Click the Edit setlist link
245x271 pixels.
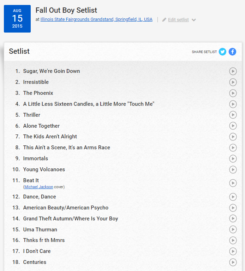[178, 20]
